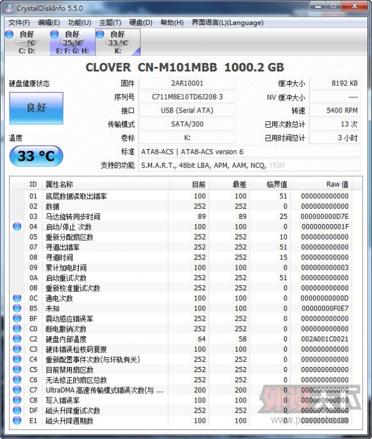Select the E: F: G: H: disk tab
The image size is (372, 439).
(73, 42)
